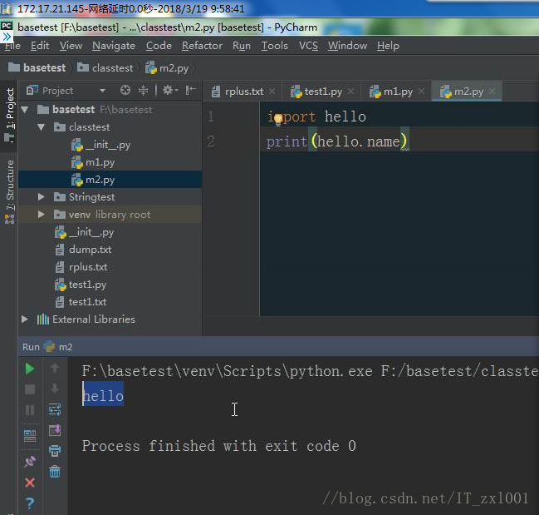
Task: Expand External Libraries node
Action: (x=24, y=319)
